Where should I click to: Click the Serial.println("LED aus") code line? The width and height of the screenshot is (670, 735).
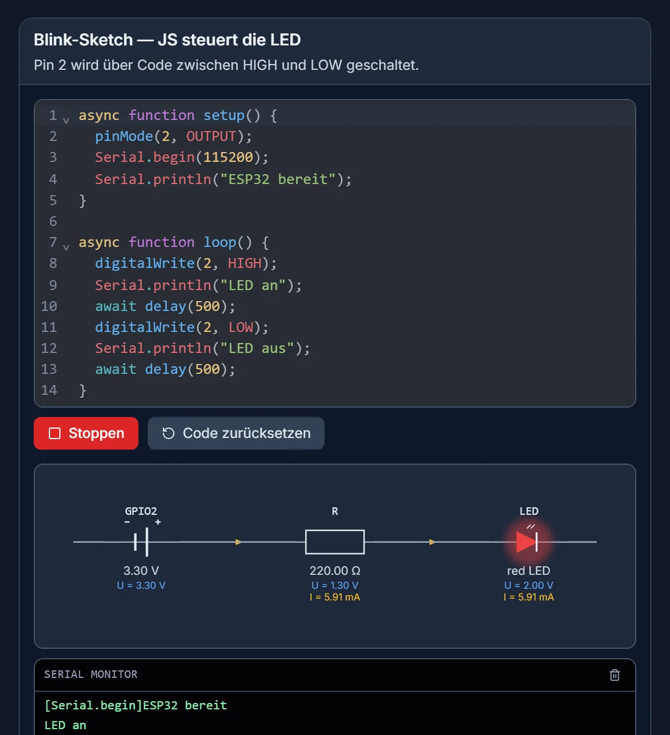(x=202, y=348)
